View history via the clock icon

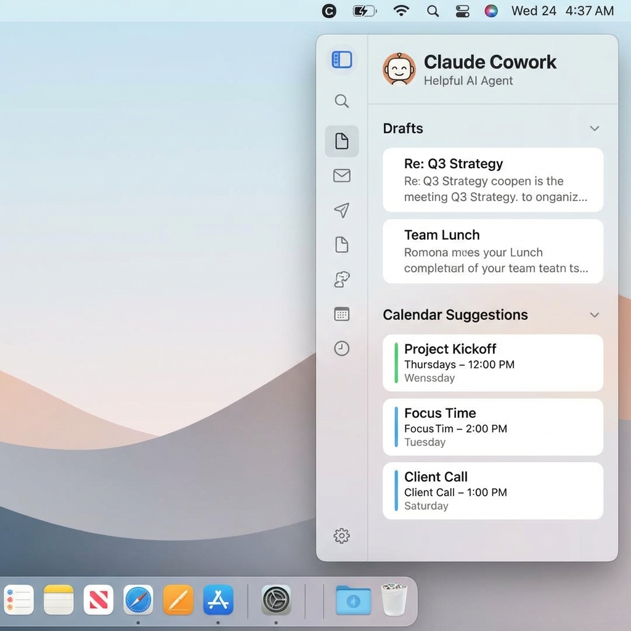tap(342, 349)
